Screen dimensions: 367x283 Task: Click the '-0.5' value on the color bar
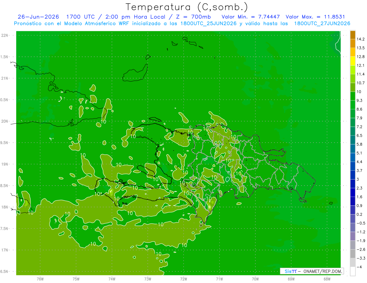pos(361,223)
